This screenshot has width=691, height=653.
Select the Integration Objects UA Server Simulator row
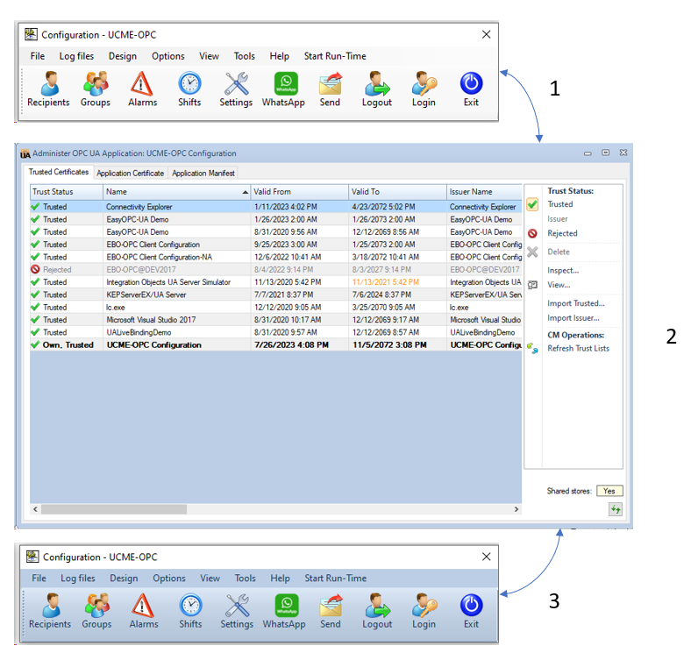[x=276, y=282]
